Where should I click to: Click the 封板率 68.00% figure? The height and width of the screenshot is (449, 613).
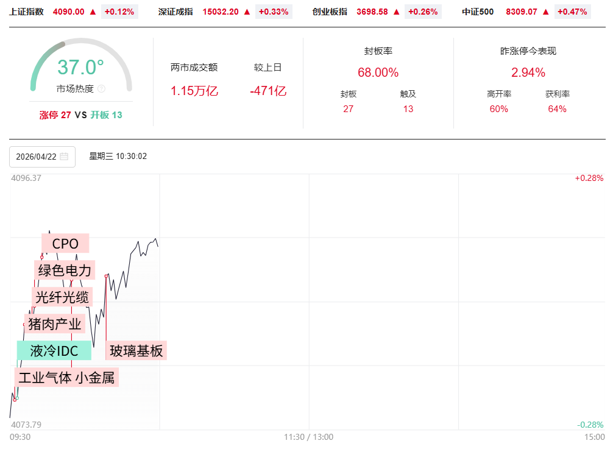pos(378,73)
